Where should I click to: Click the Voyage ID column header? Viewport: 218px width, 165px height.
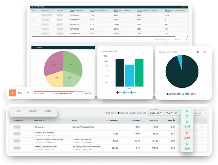point(18,120)
